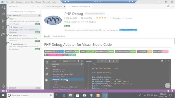Click the PHP logo image

click(x=53, y=20)
